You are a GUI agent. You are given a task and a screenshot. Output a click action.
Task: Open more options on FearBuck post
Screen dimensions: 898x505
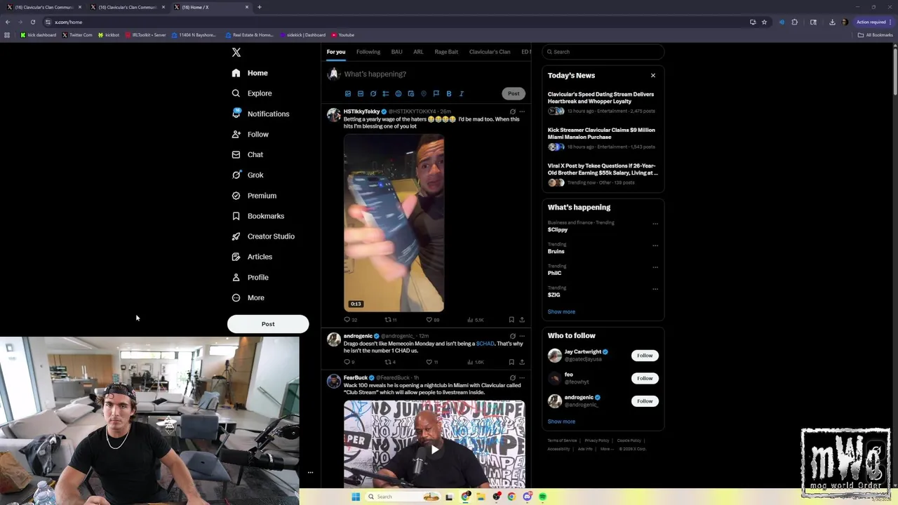(522, 378)
